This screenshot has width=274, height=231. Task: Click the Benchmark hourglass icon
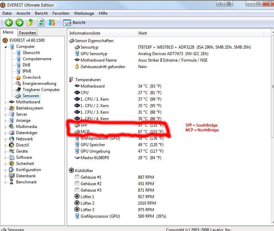(12, 182)
